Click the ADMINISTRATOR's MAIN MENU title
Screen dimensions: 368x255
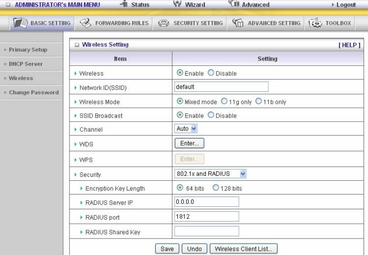coord(57,5)
